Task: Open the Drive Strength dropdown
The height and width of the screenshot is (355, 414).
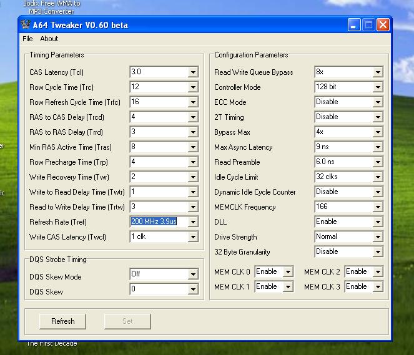Action: 378,237
